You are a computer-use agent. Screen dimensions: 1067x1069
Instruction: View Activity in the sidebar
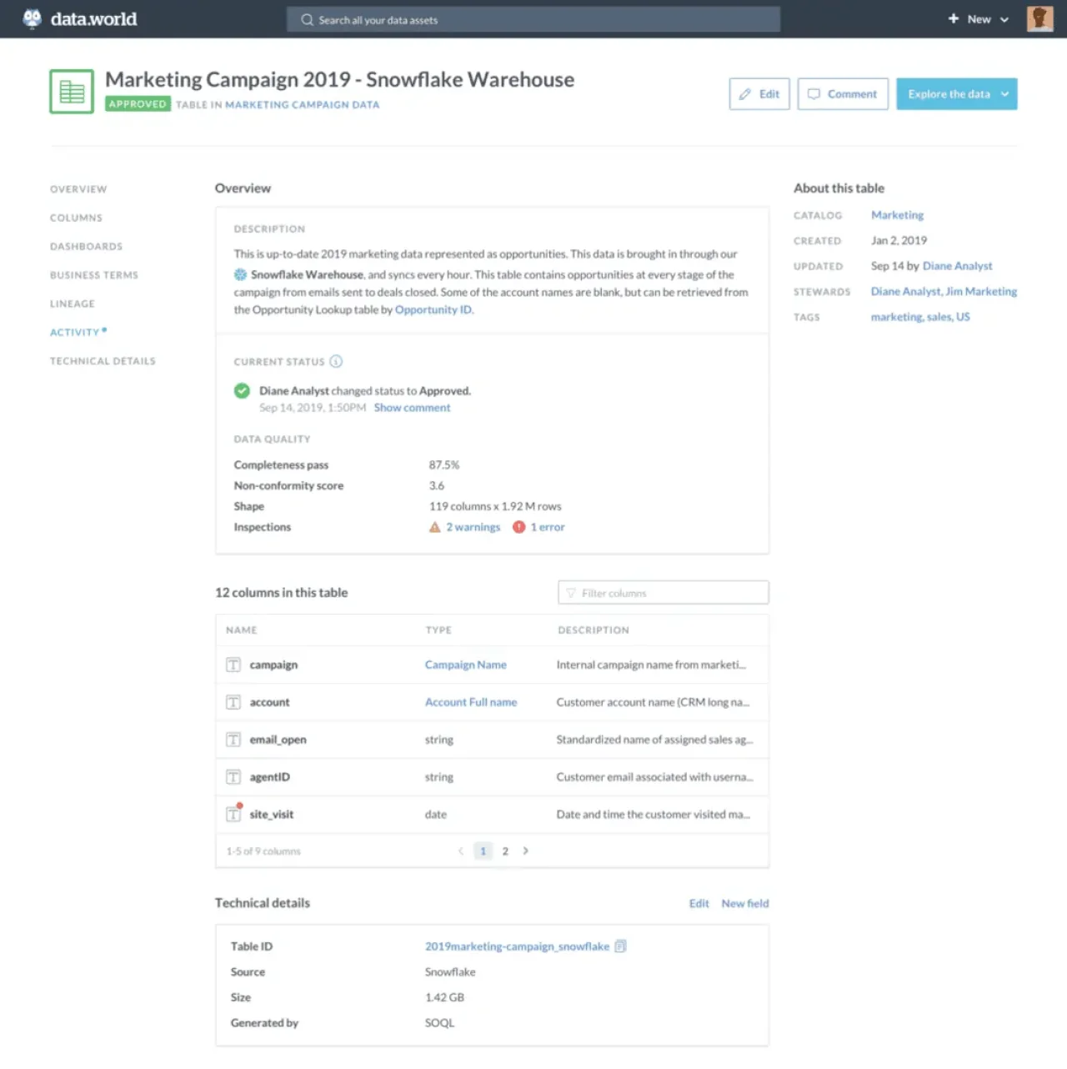point(75,333)
